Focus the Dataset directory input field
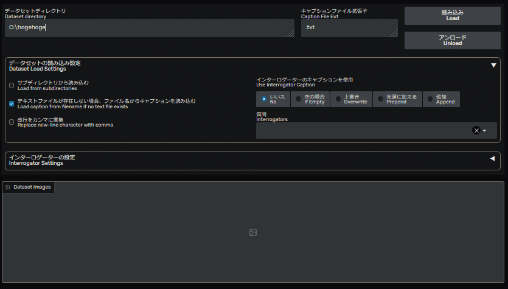The width and height of the screenshot is (508, 289). 149,28
